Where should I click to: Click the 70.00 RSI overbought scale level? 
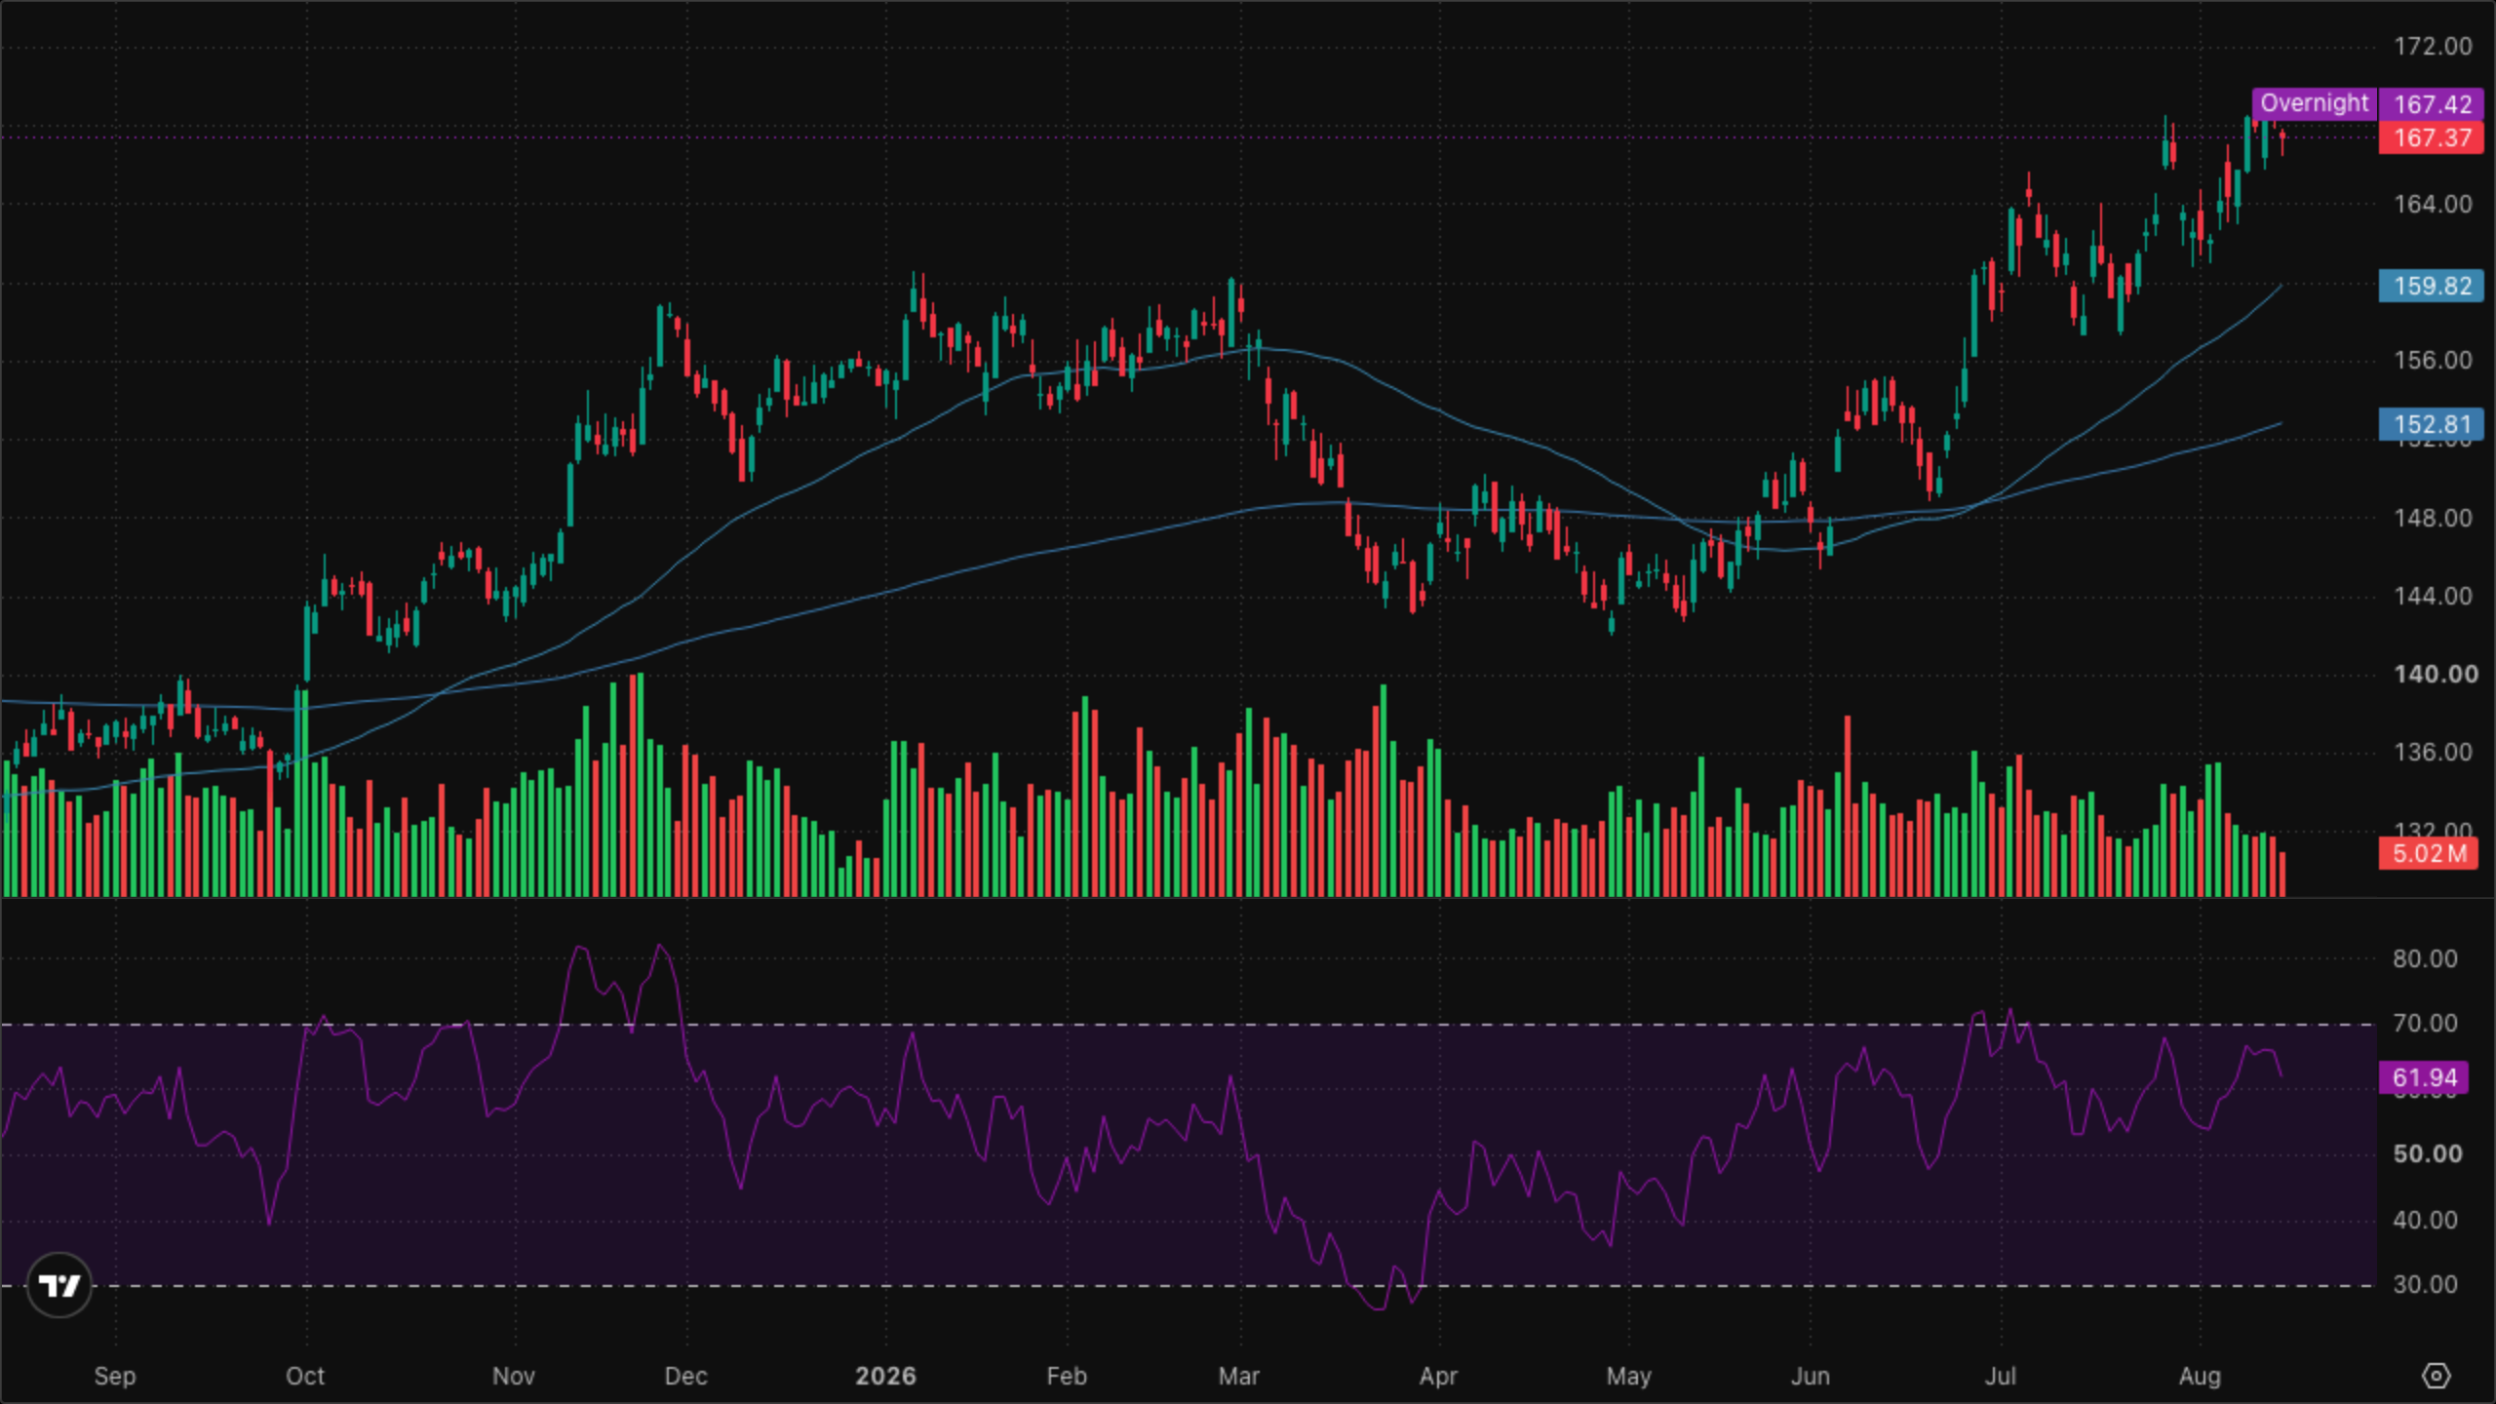coord(2425,1024)
